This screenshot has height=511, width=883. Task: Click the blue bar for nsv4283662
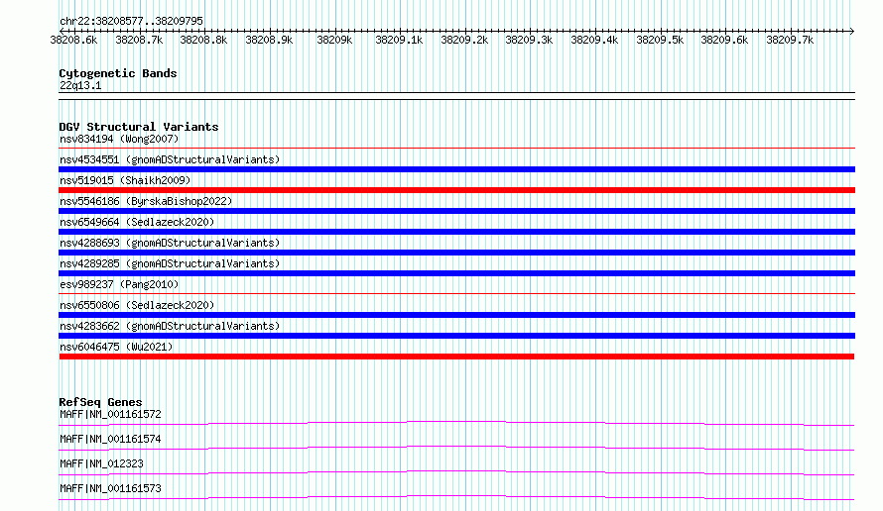coord(456,336)
